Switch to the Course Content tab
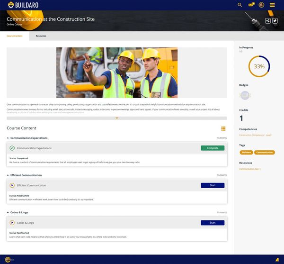The height and width of the screenshot is (264, 284). tap(15, 36)
